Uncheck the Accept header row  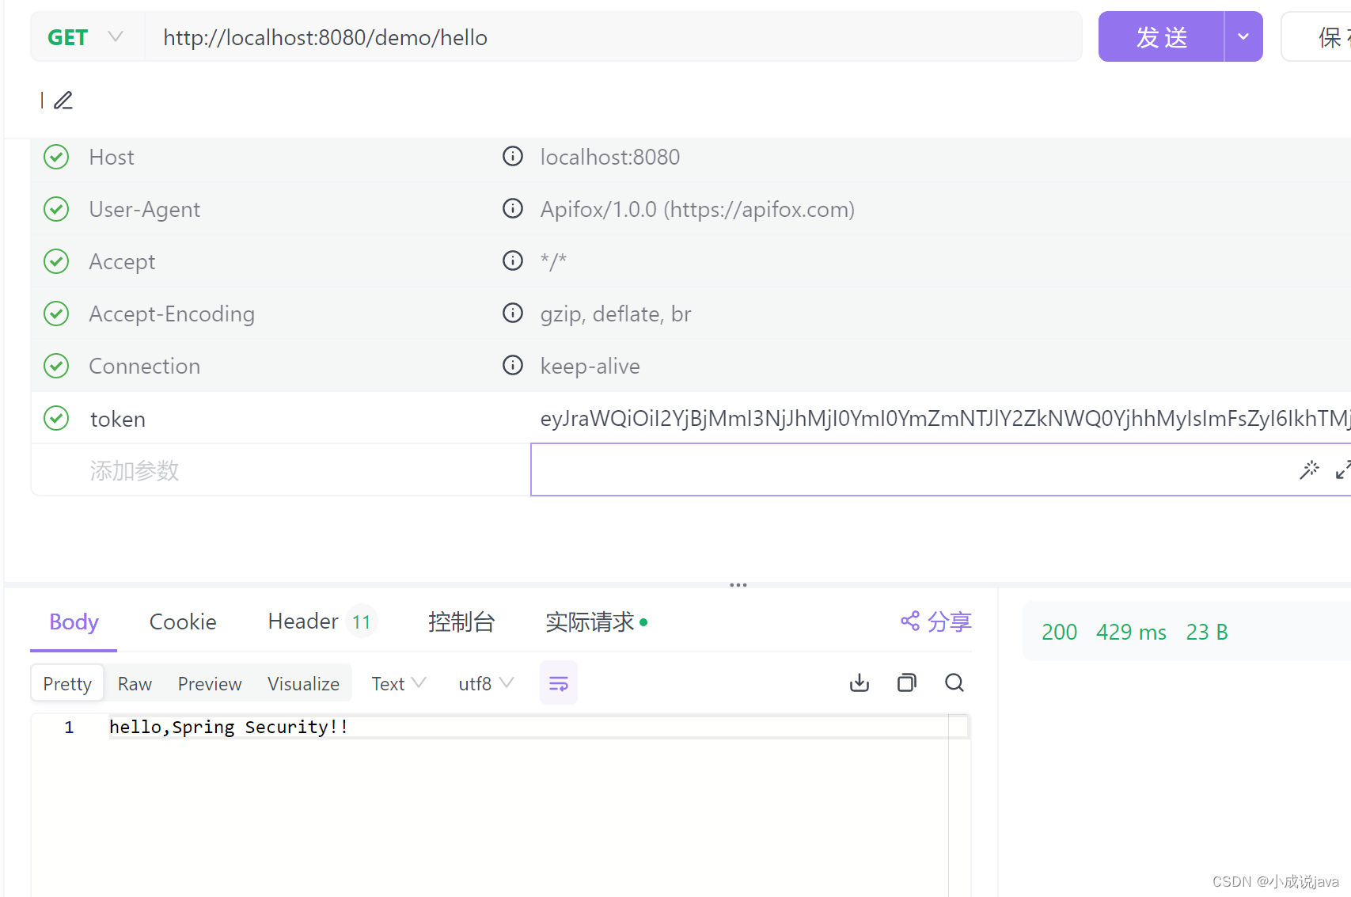pos(56,261)
